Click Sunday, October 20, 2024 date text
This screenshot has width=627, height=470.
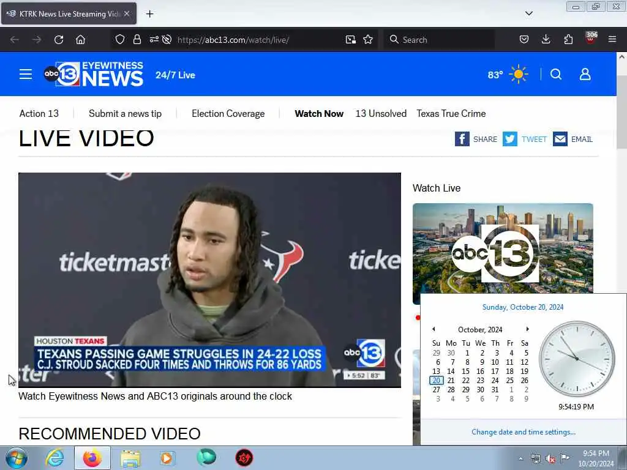tap(523, 307)
